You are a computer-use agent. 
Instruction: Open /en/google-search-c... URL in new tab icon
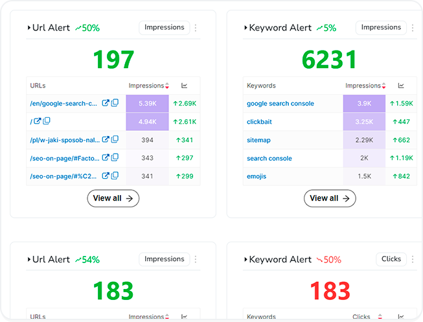point(106,103)
